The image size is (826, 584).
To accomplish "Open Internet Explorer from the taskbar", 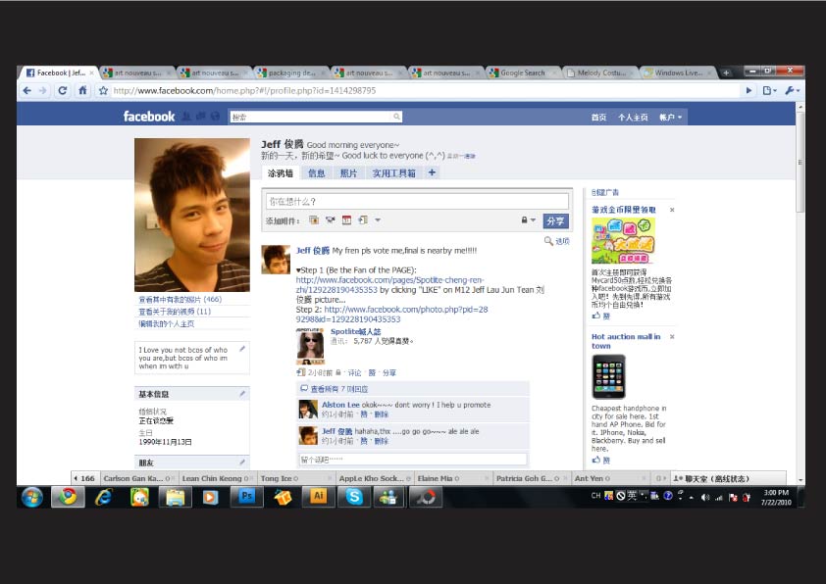I will click(x=104, y=497).
